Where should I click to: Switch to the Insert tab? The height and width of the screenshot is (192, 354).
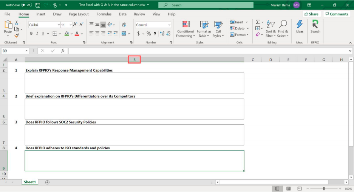point(41,14)
